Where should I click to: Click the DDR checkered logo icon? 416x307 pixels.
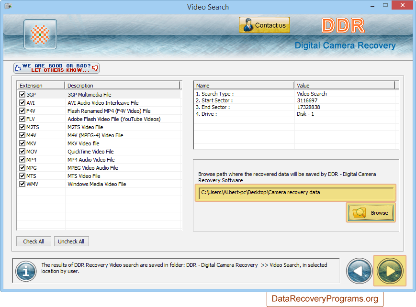40,34
